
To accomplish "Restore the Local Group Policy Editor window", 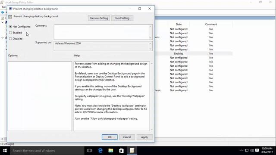I will pos(260,2).
